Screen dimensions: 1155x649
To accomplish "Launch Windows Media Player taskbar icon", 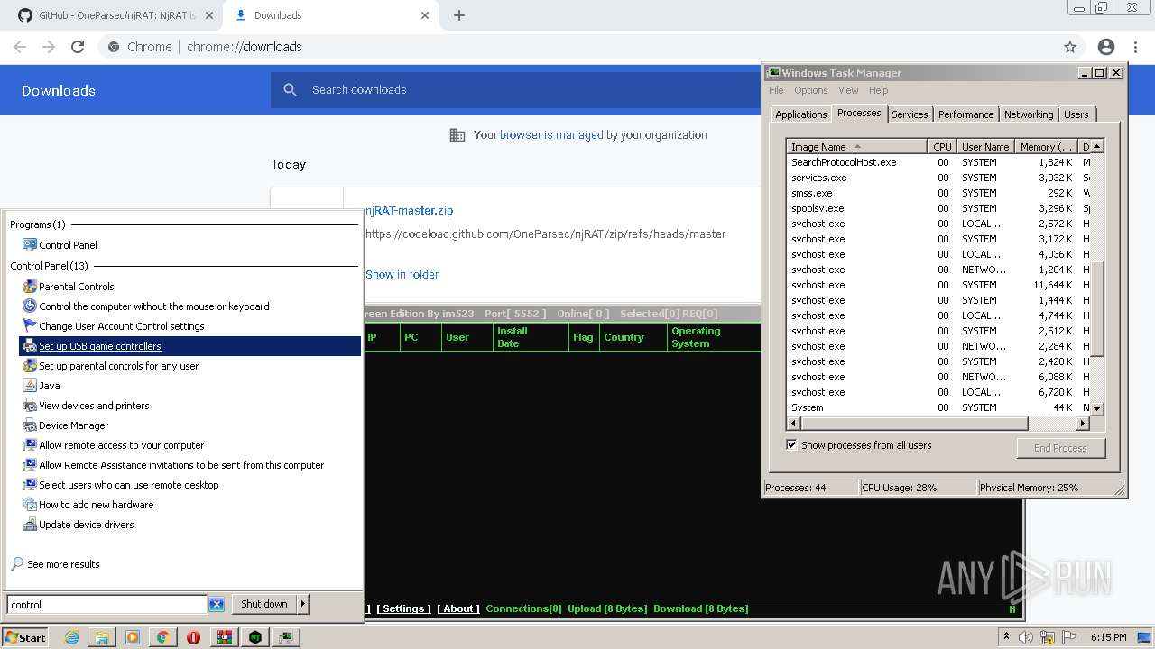I will [x=132, y=637].
